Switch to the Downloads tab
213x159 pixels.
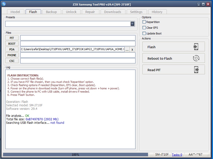tap(113, 12)
